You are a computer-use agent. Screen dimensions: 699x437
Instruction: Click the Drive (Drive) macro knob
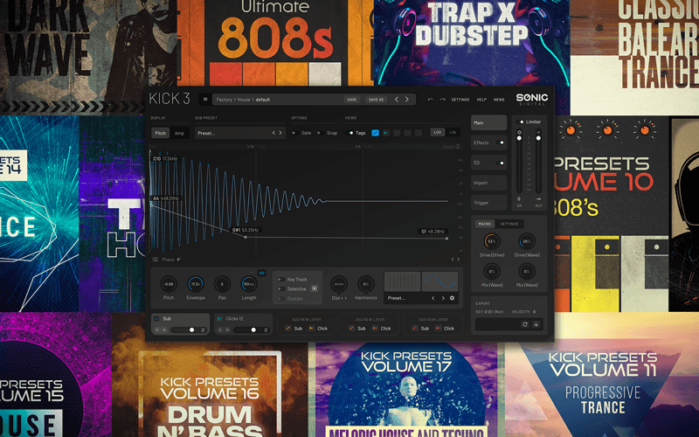click(492, 241)
